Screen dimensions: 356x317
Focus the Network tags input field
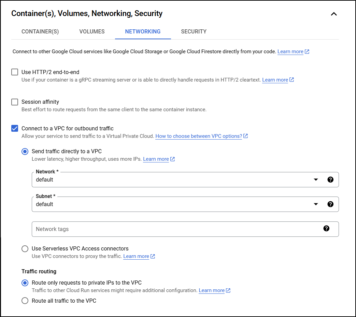(185, 229)
